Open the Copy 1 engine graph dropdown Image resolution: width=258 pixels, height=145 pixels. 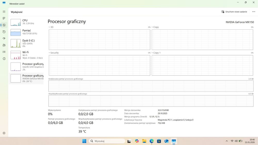(156, 53)
